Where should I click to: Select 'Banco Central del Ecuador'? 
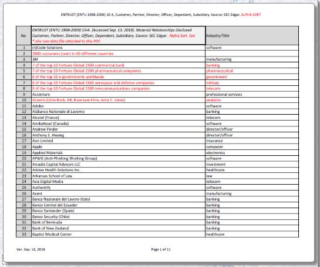(x=55, y=205)
